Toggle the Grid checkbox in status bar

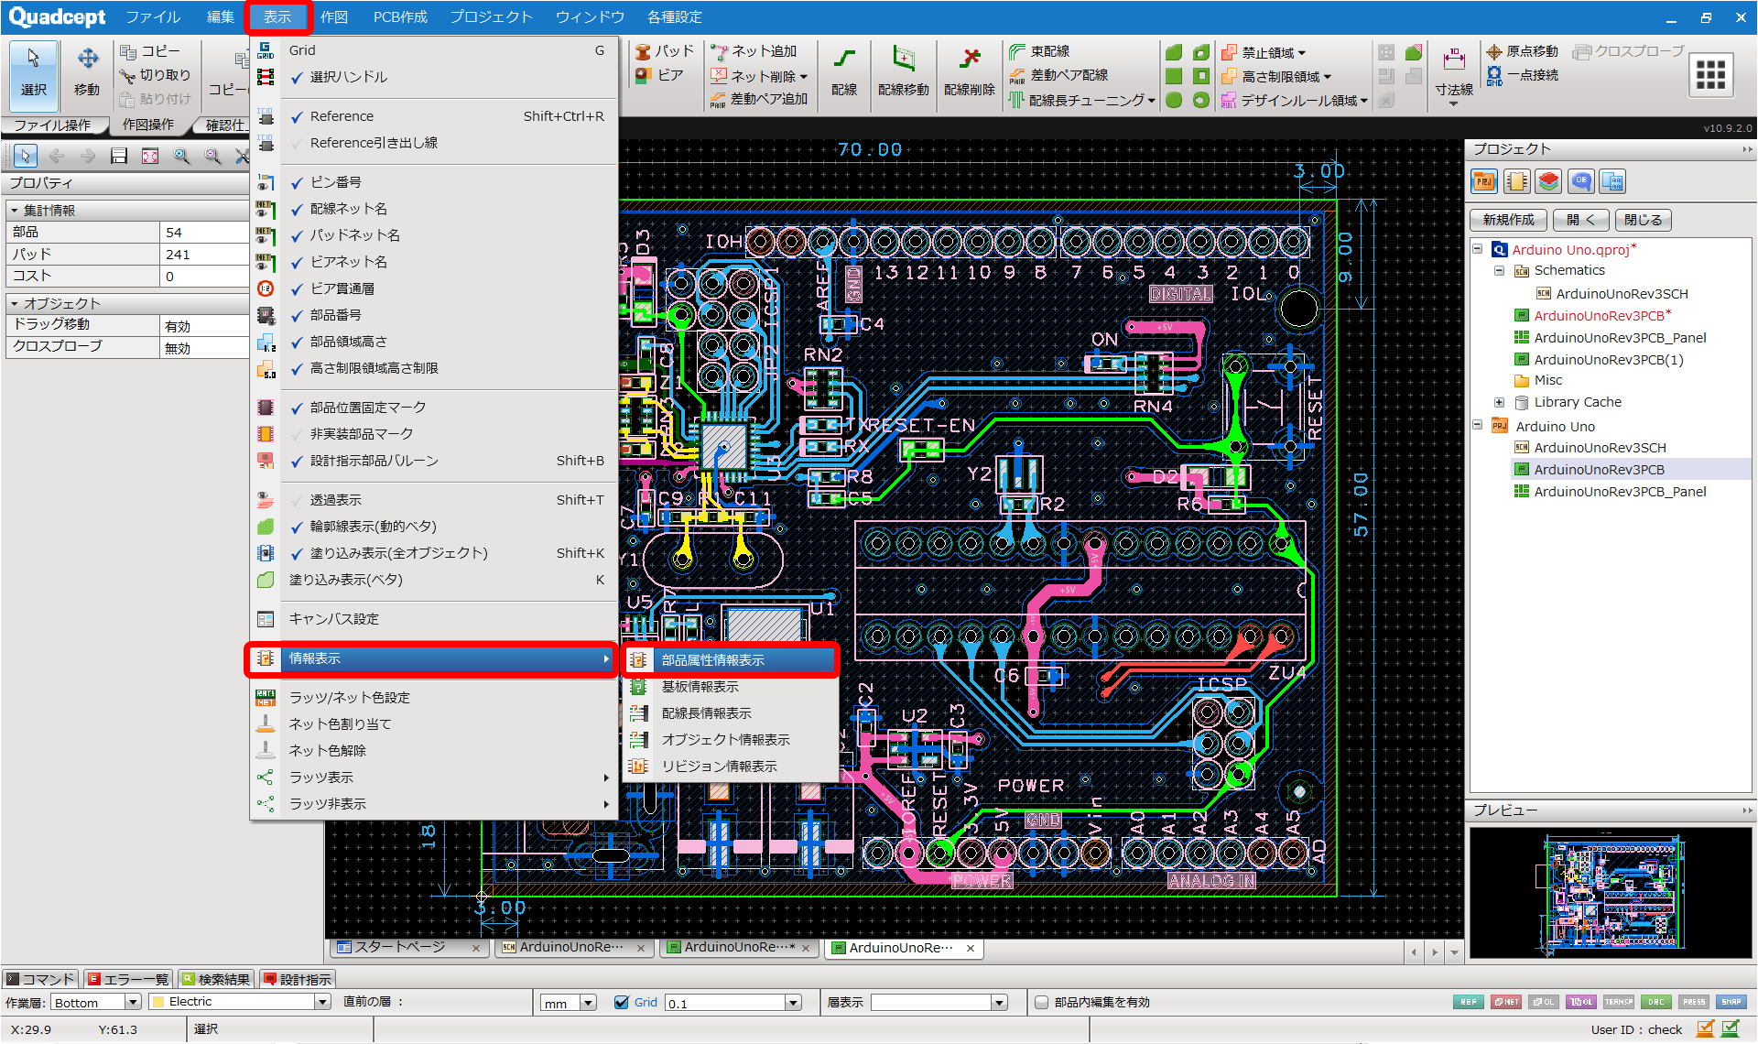tap(622, 1002)
